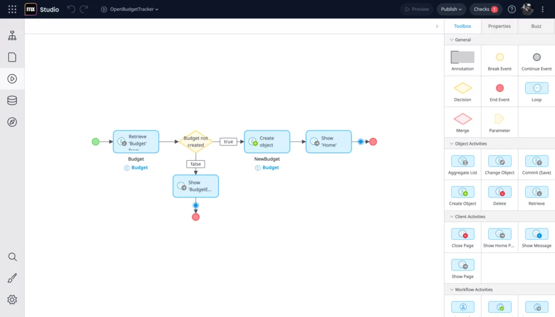Image resolution: width=555 pixels, height=317 pixels.
Task: Select the 'Budget not created' decision node
Action: pos(196,142)
